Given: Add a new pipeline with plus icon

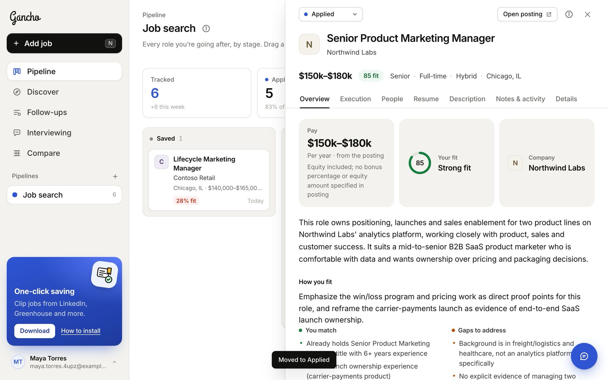Looking at the screenshot, I should [115, 176].
